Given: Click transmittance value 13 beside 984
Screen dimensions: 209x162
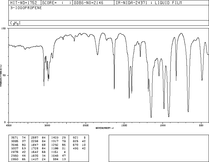Looking at the screenshot, I should pos(64,159).
